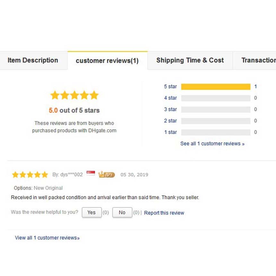Click the yellow 5 star rating bar
This screenshot has width=276, height=276.
[216, 87]
